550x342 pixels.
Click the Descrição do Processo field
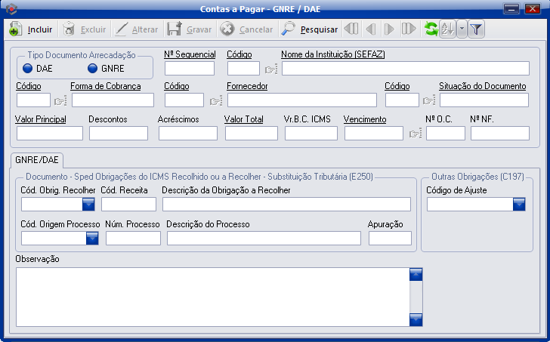point(264,239)
